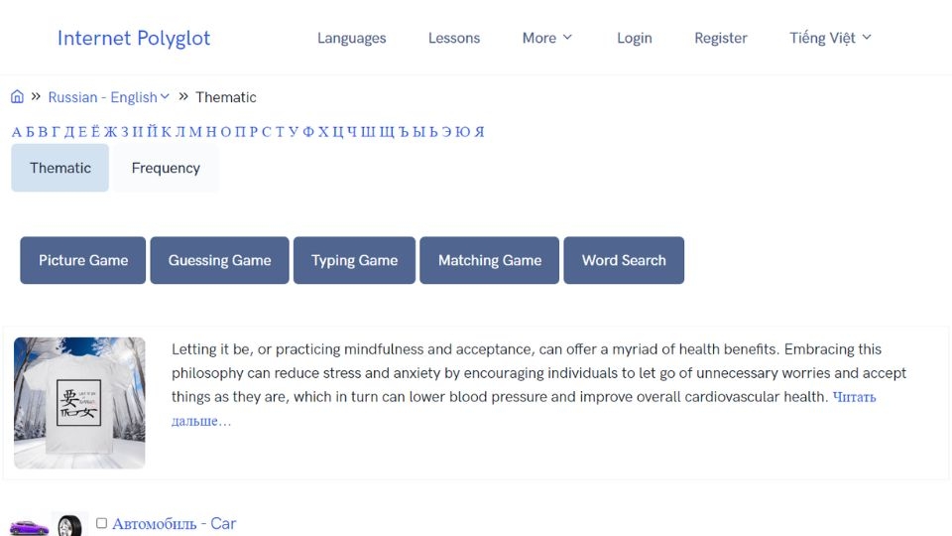The image size is (952, 536).
Task: Click the tire image icon
Action: click(69, 525)
